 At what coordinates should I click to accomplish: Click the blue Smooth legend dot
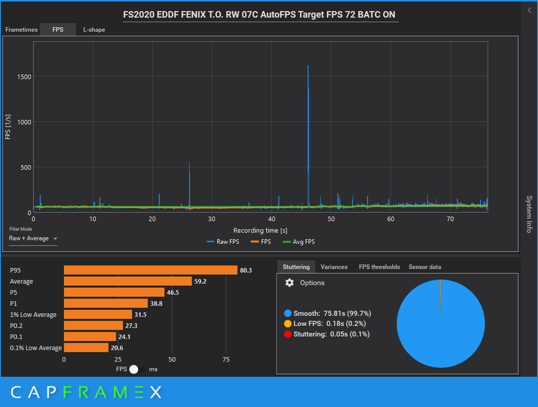(288, 313)
